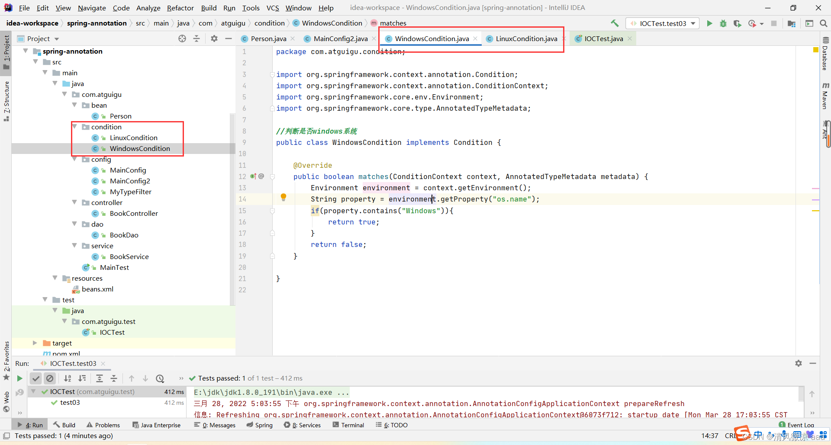The height and width of the screenshot is (445, 831).
Task: Collapse the spring-annotation root node
Action: pyautogui.click(x=26, y=51)
